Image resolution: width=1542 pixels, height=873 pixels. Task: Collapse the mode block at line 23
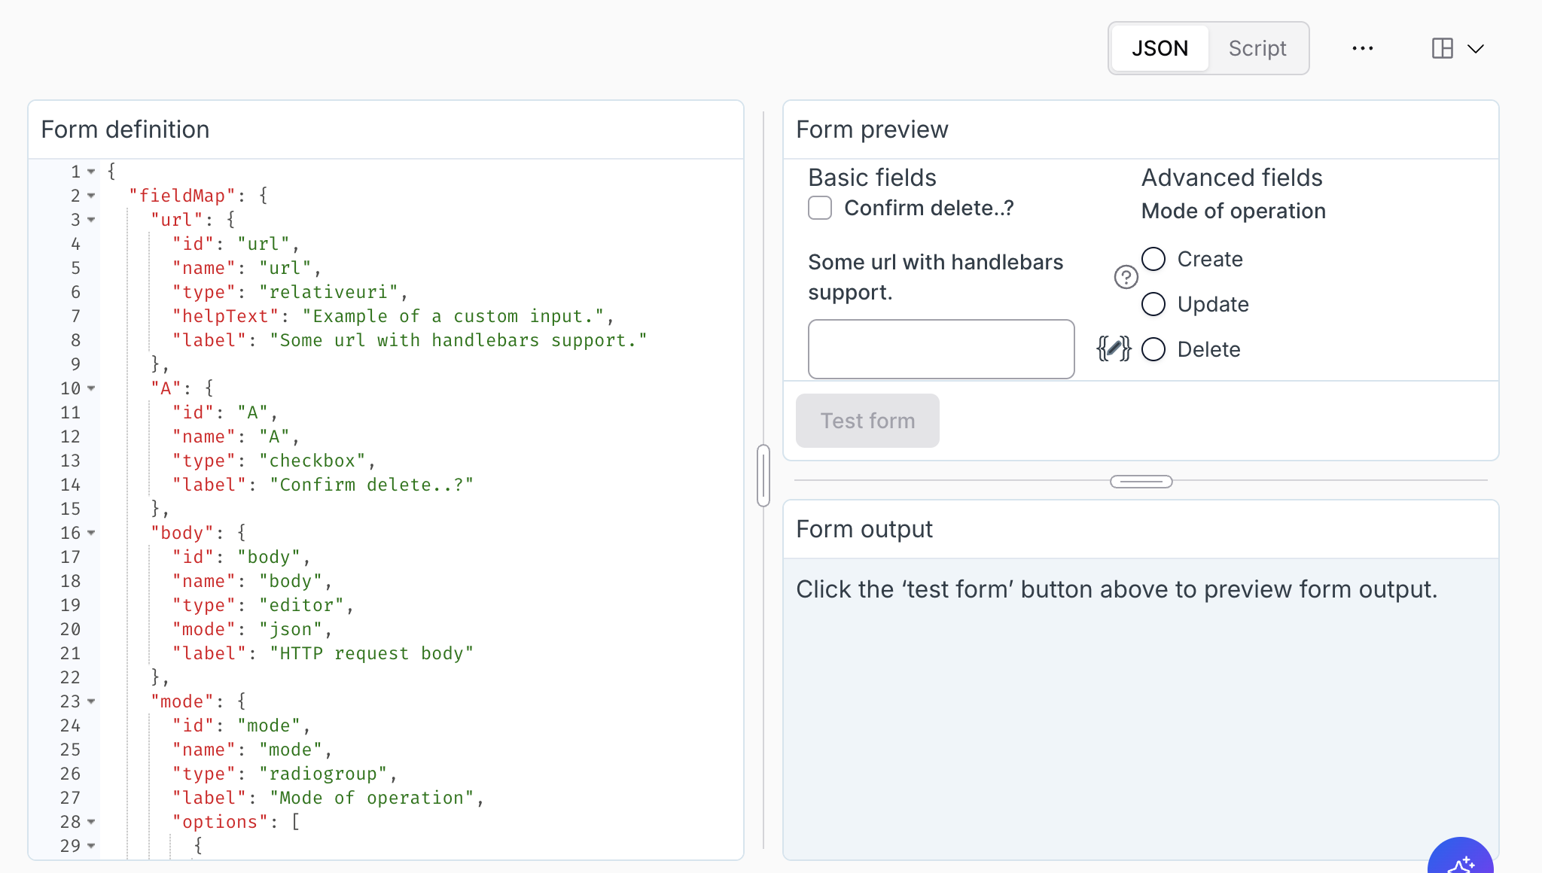(x=91, y=701)
